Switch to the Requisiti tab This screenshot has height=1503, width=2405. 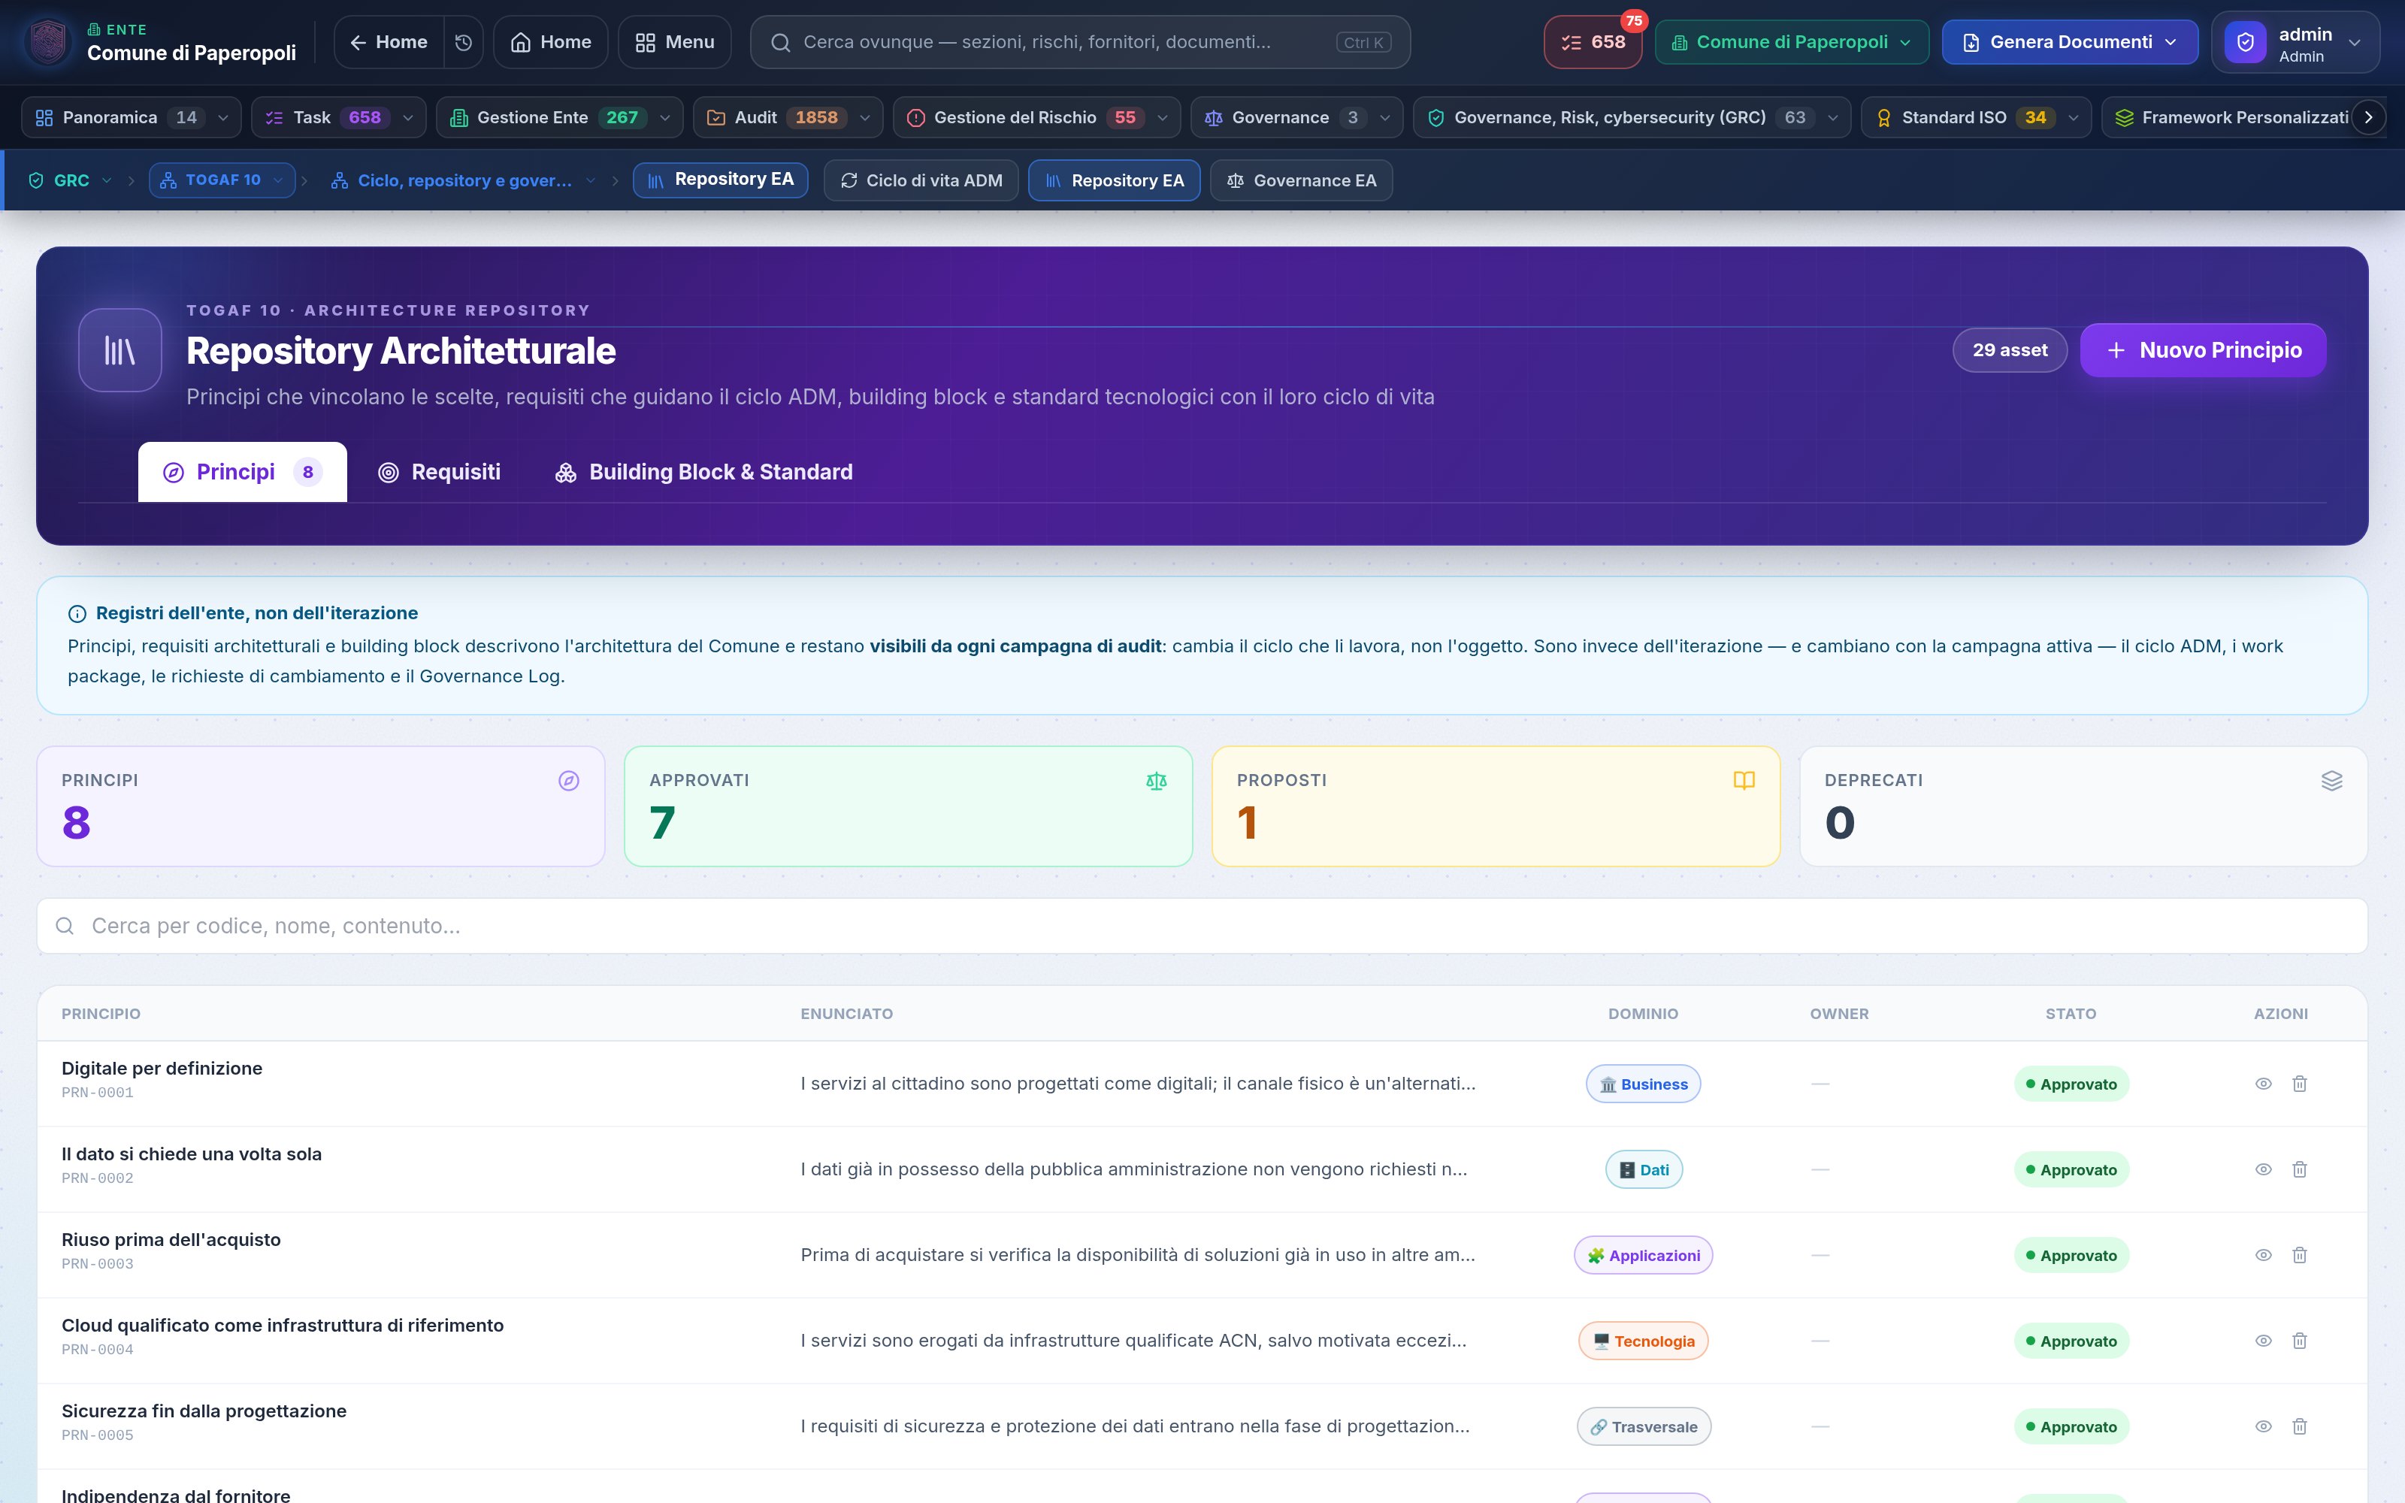coord(438,471)
